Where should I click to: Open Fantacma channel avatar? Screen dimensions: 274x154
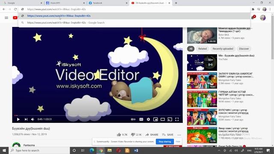click(16, 145)
